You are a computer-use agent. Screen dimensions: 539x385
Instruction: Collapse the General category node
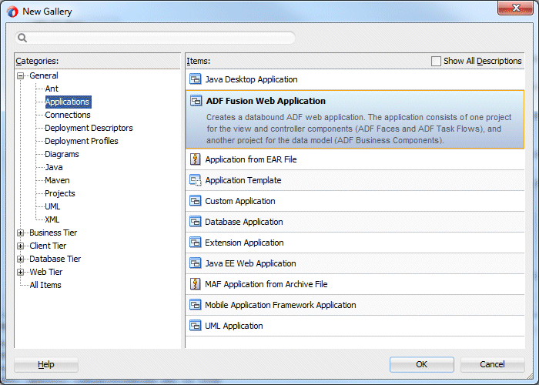click(x=21, y=75)
